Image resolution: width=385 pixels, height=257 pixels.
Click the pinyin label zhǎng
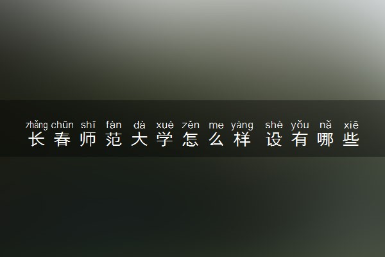pos(37,125)
